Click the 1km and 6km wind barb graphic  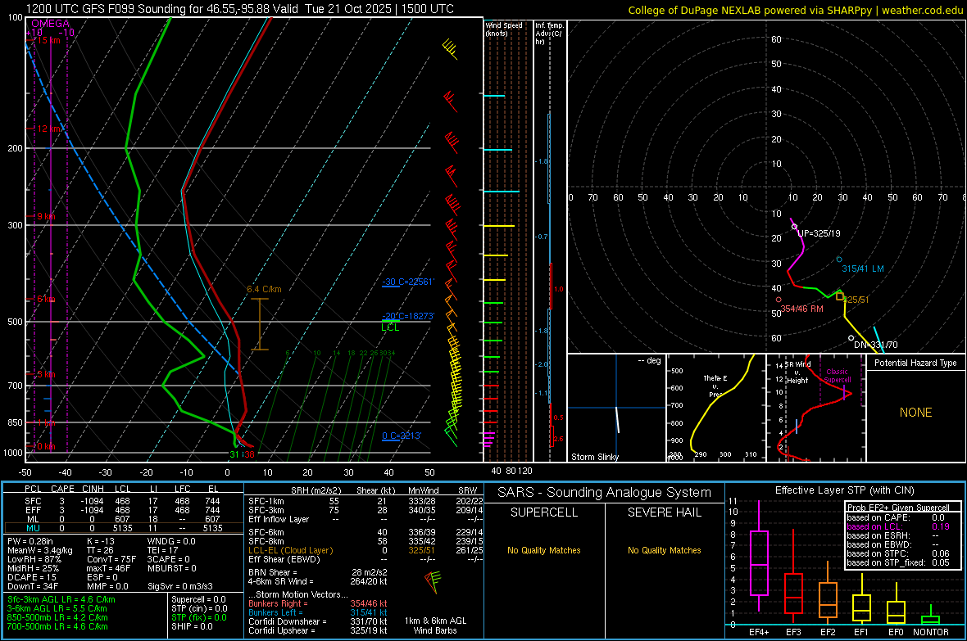(x=434, y=581)
